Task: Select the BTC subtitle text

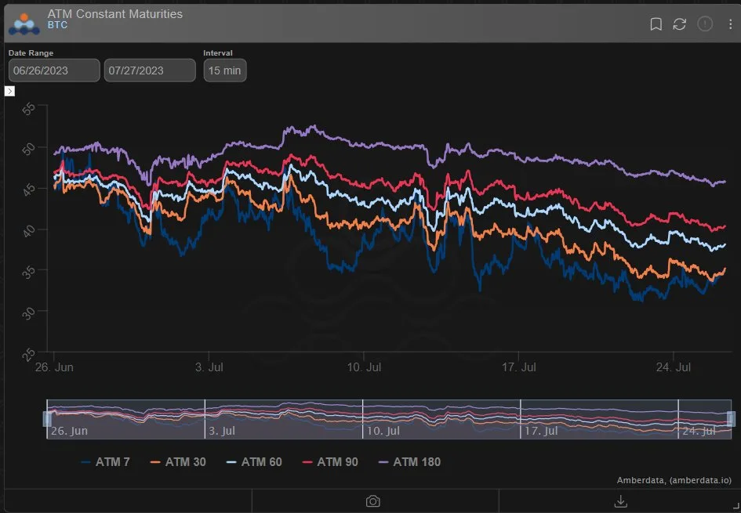Action: [x=57, y=25]
